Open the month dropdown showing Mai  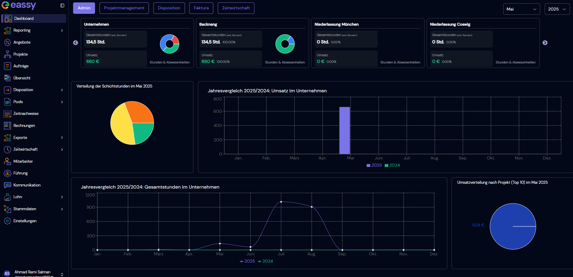click(521, 9)
